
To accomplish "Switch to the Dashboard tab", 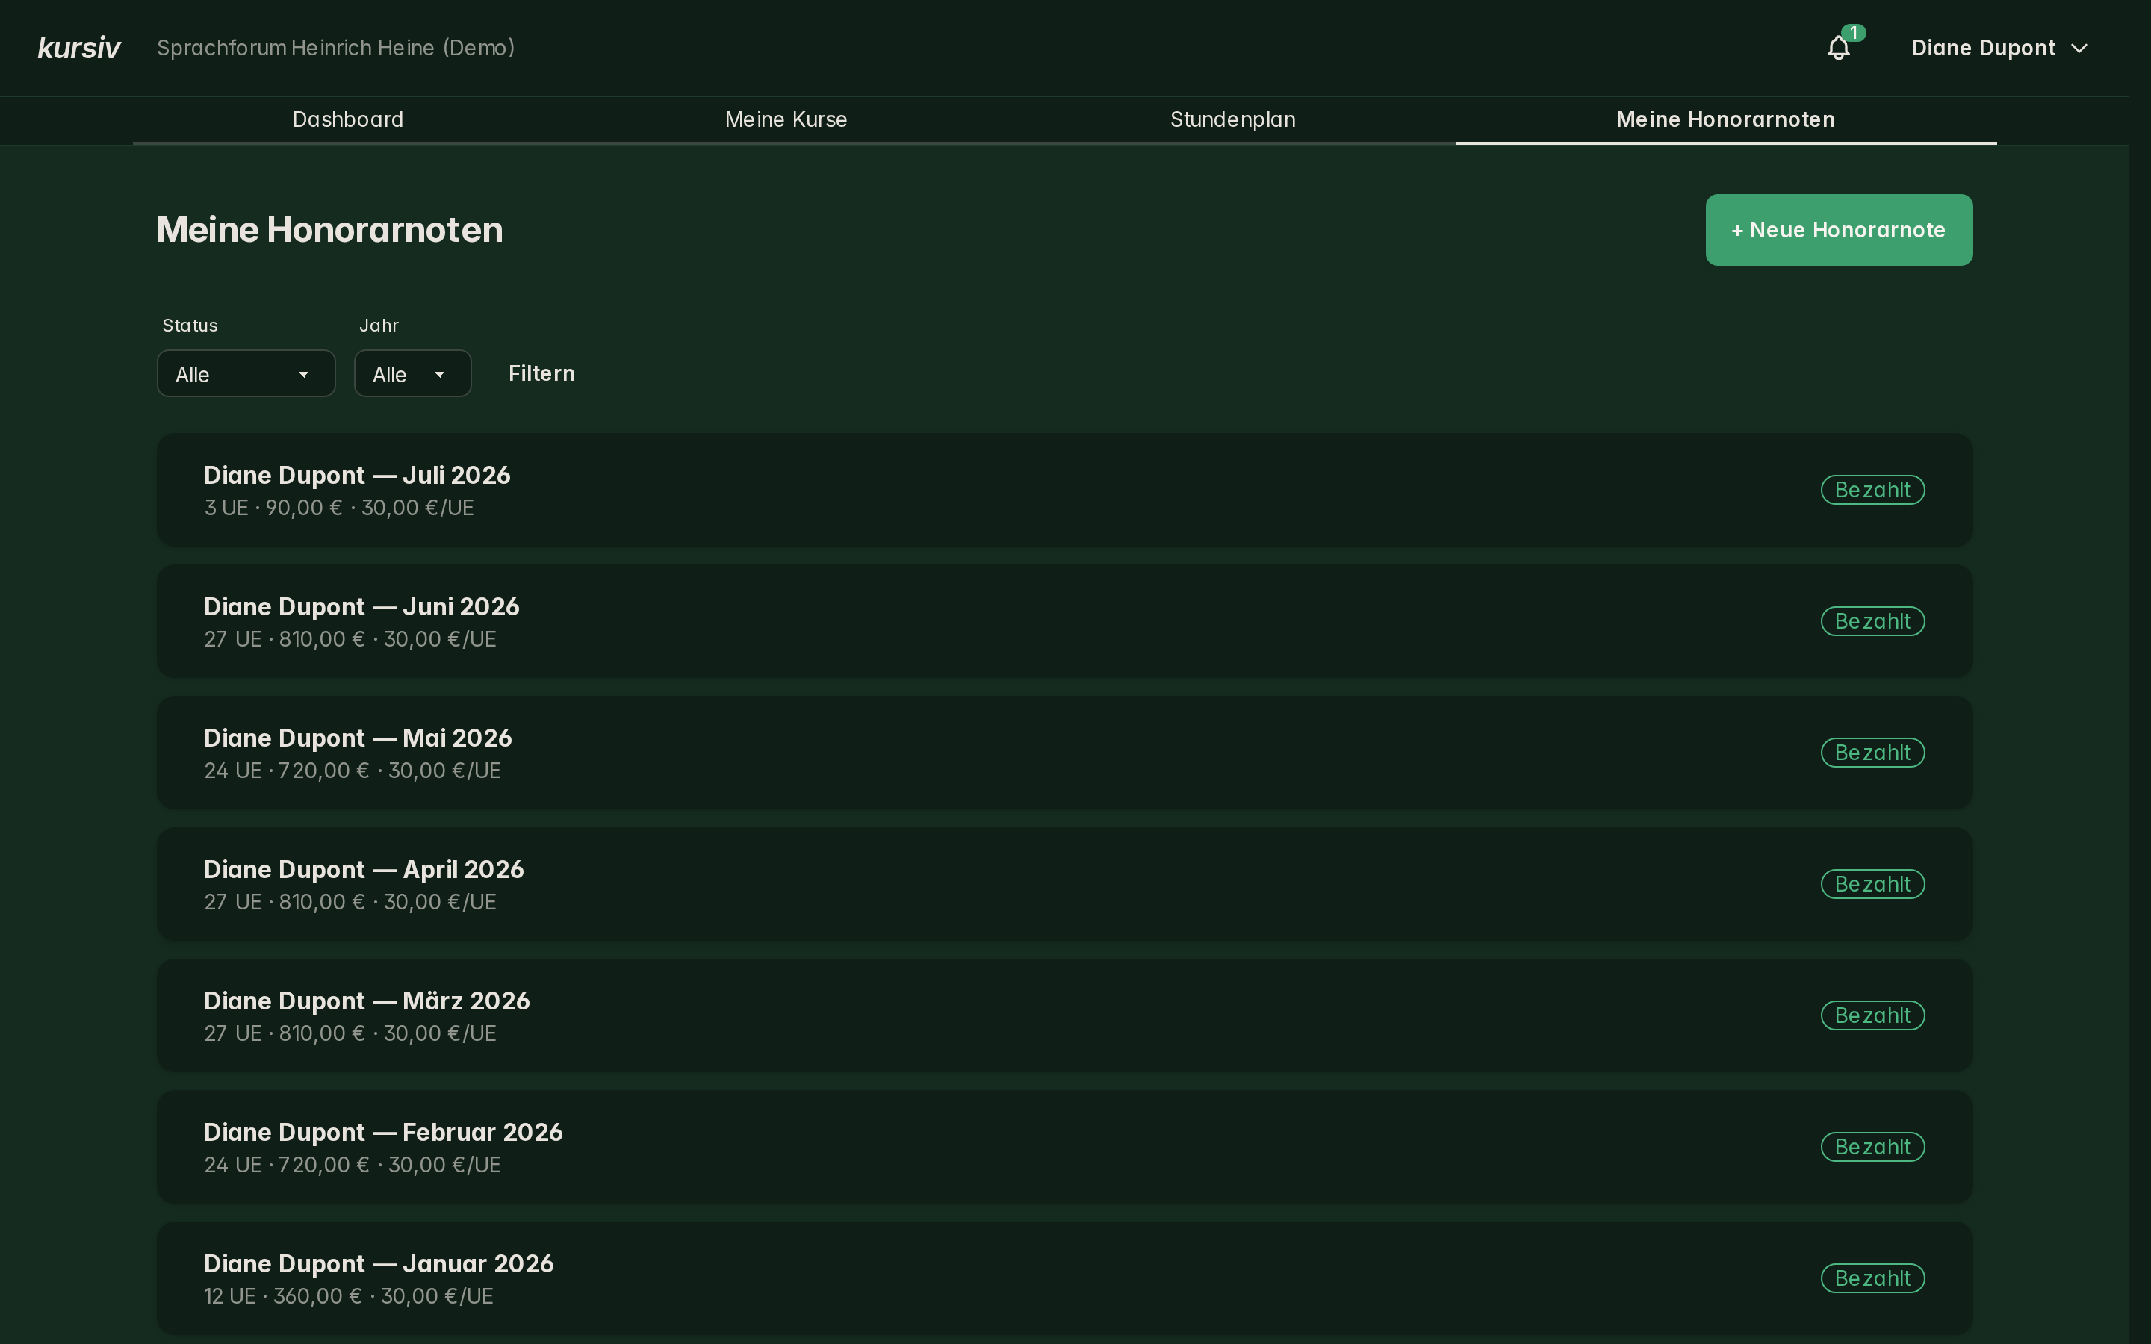I will pos(347,120).
